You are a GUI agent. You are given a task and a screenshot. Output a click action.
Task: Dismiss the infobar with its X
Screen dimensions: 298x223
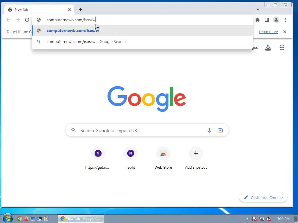285,32
